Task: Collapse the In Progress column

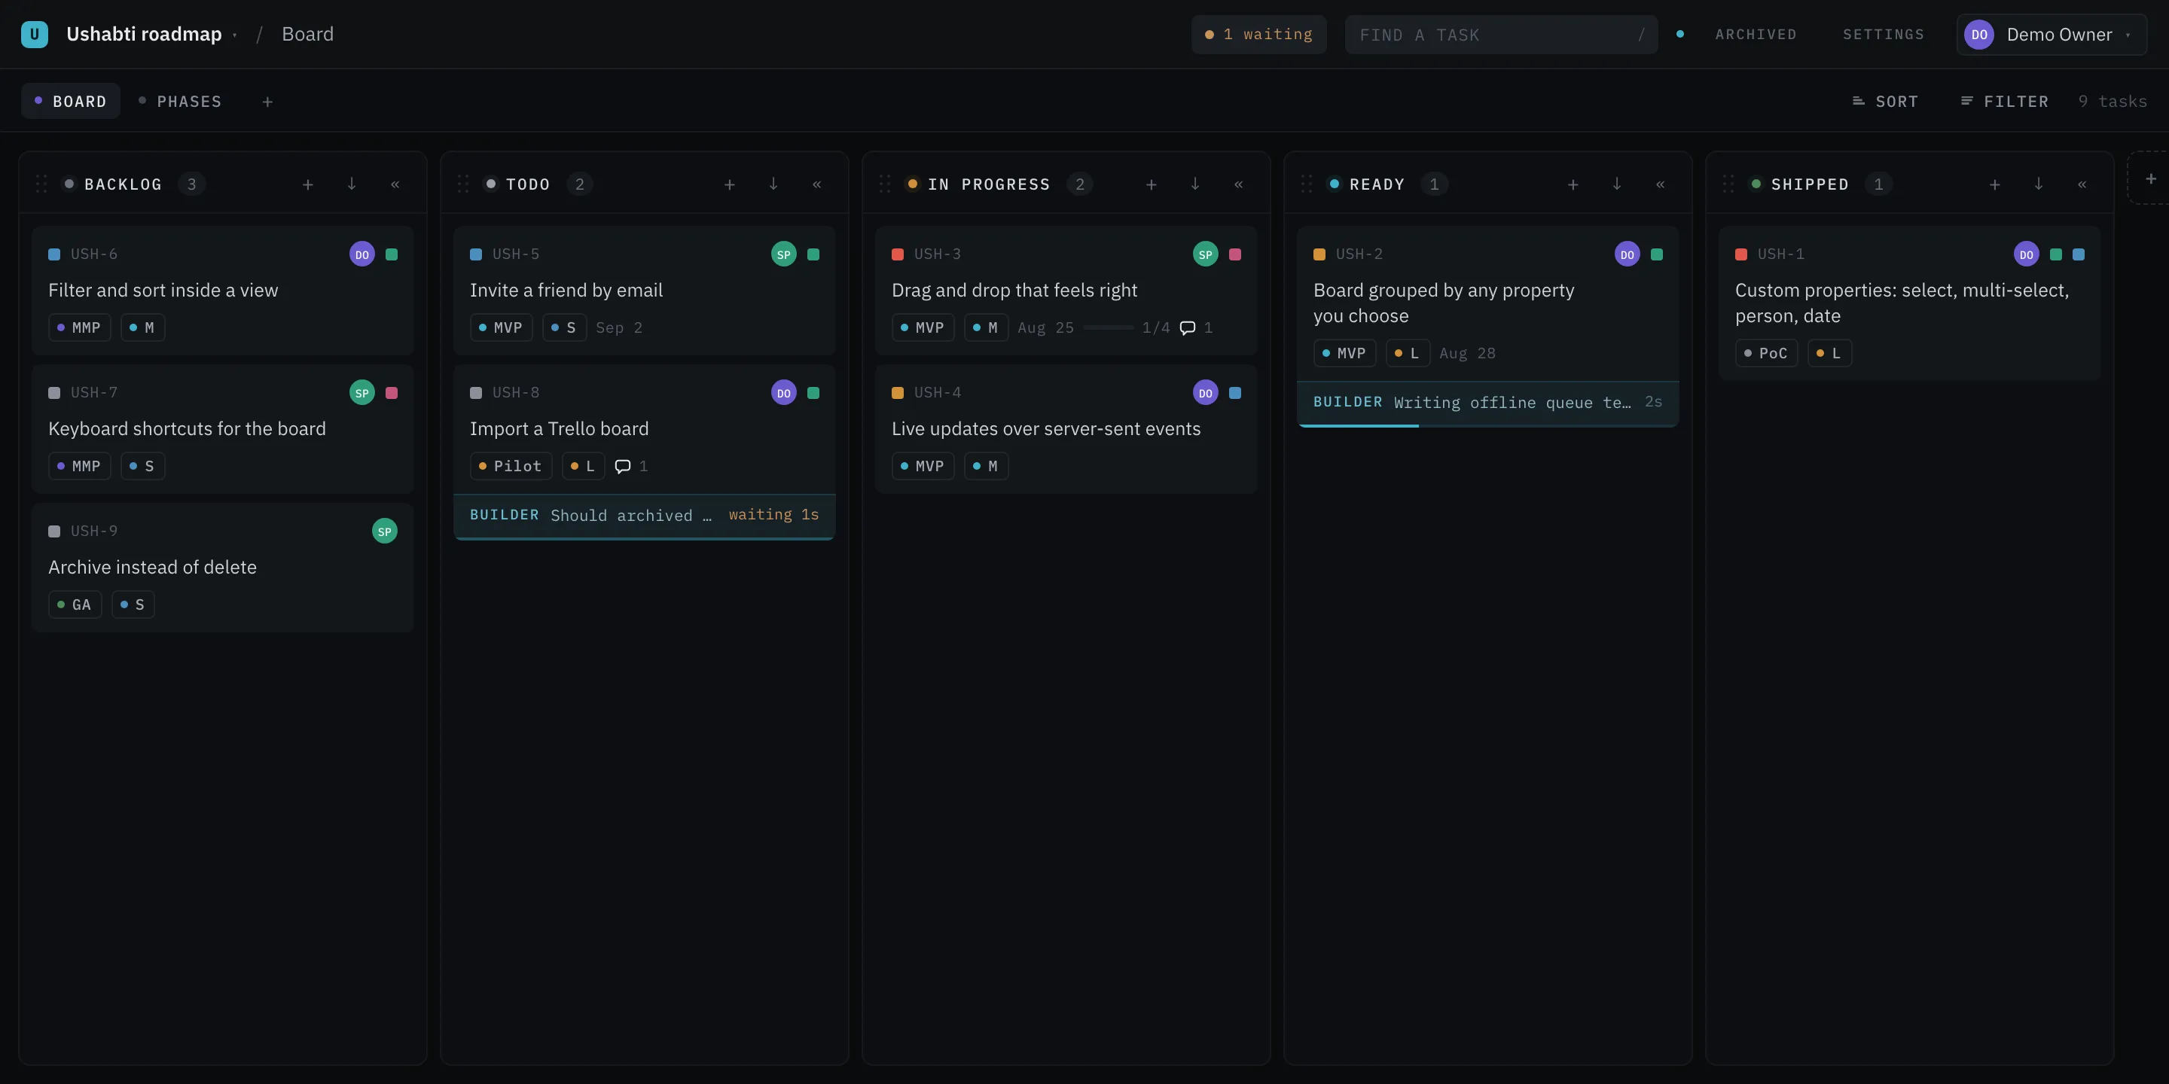Action: pyautogui.click(x=1240, y=184)
